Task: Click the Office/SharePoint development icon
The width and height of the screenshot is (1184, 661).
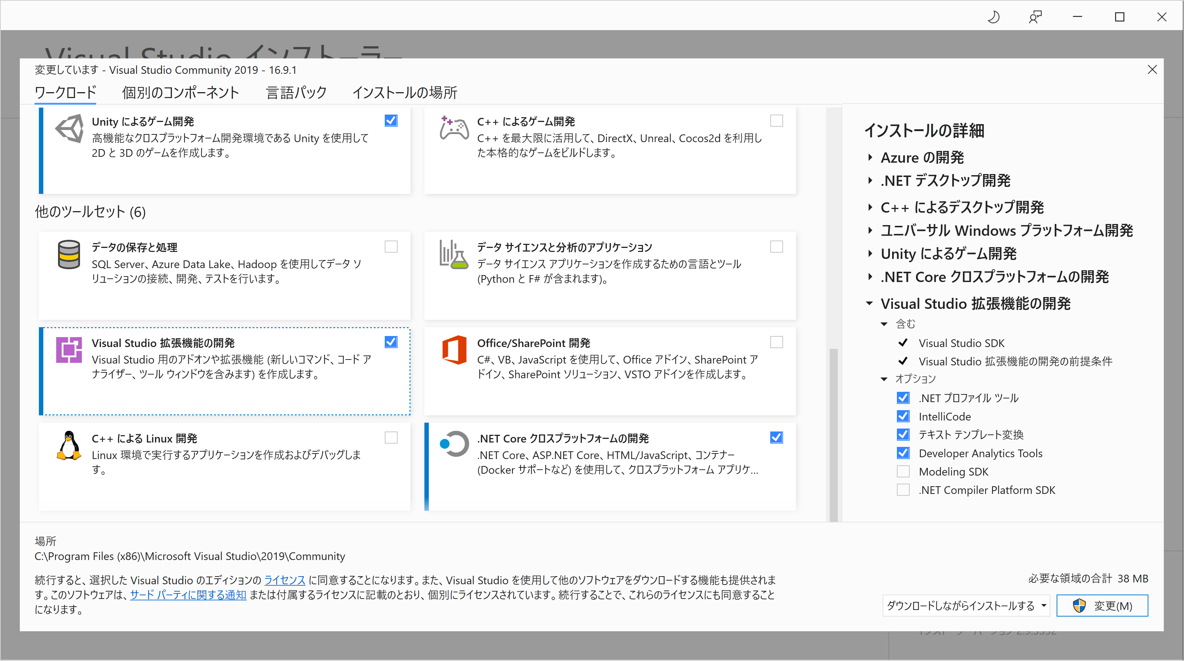Action: pyautogui.click(x=454, y=350)
